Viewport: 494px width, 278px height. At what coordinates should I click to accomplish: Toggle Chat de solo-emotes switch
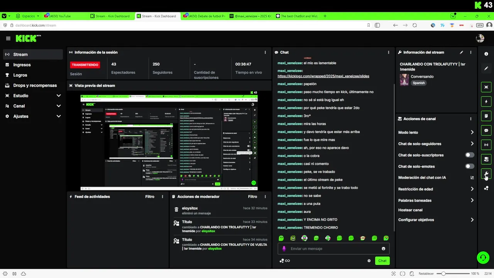pos(469,166)
